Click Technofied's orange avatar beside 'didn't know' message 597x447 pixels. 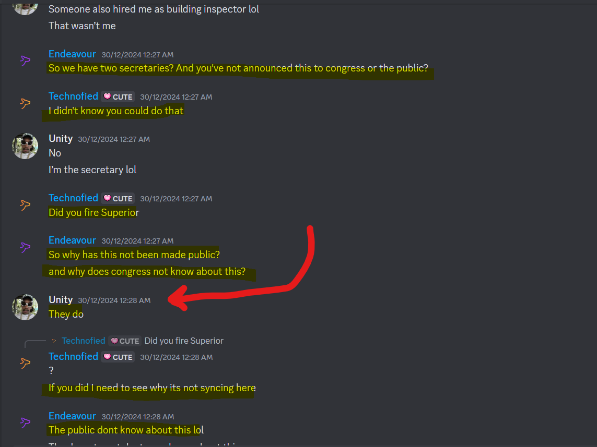click(25, 103)
